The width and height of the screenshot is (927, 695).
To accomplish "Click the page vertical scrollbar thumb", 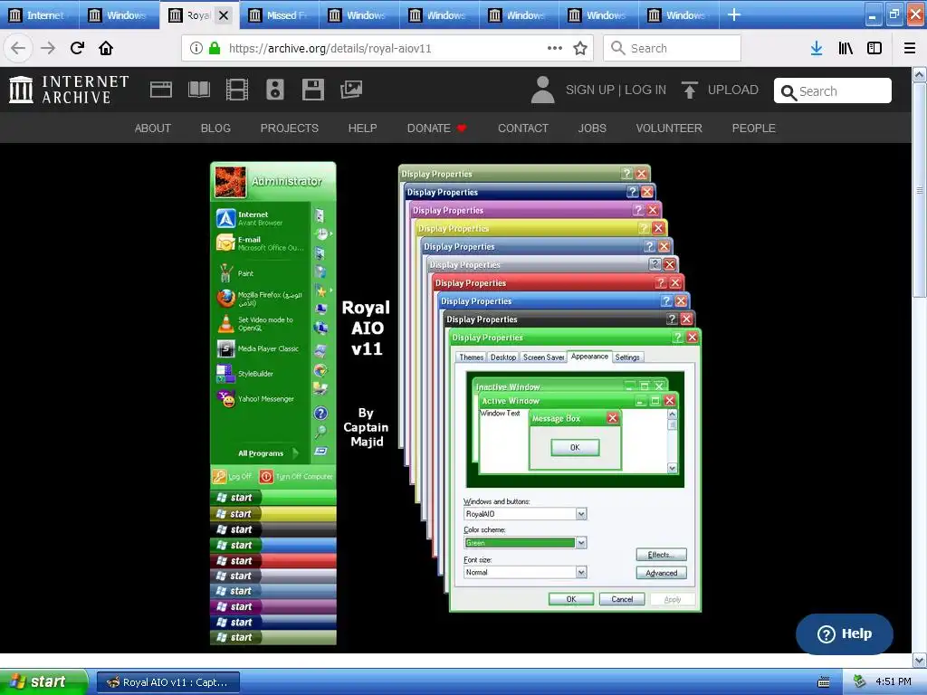I will [920, 190].
